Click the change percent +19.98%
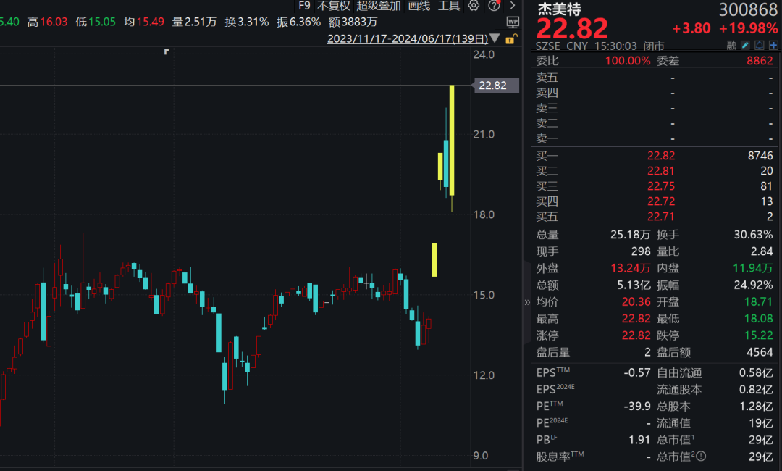This screenshot has height=471, width=782. point(748,28)
